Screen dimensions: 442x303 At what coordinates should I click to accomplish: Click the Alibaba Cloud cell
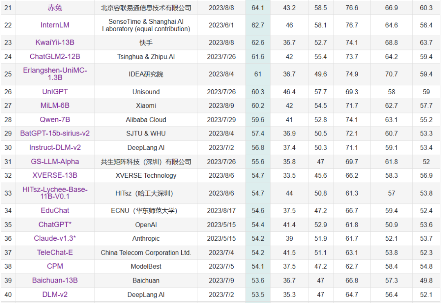(x=146, y=120)
